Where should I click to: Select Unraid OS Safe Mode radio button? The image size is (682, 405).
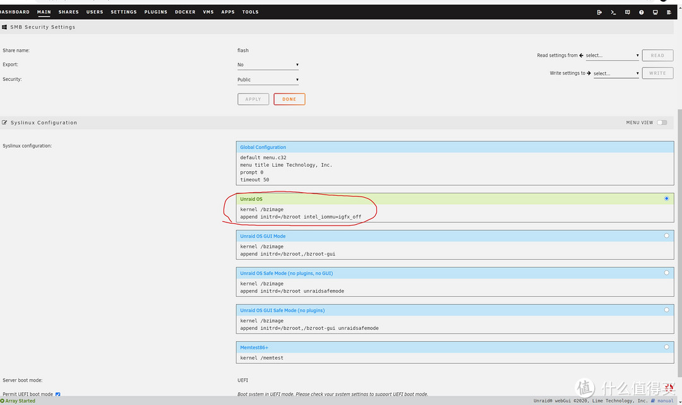click(666, 272)
